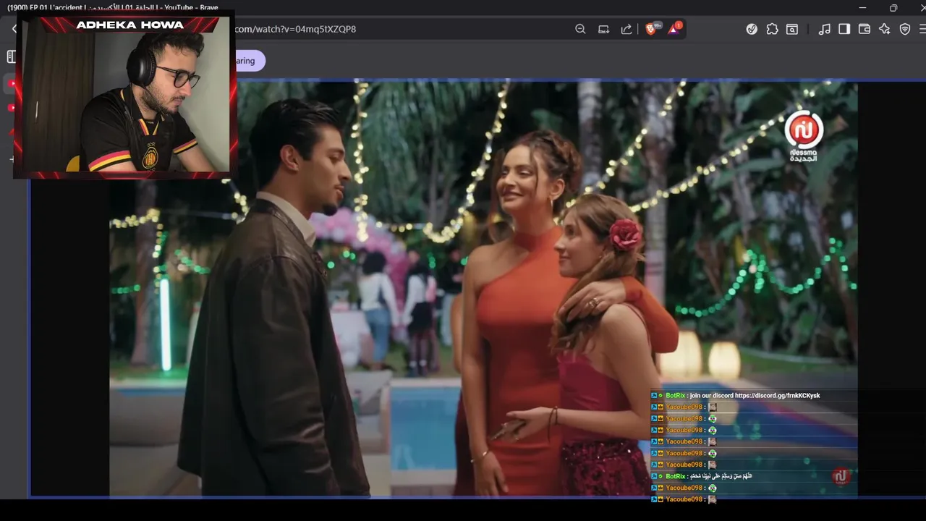
Task: Open the Brave Wallet icon
Action: (865, 29)
